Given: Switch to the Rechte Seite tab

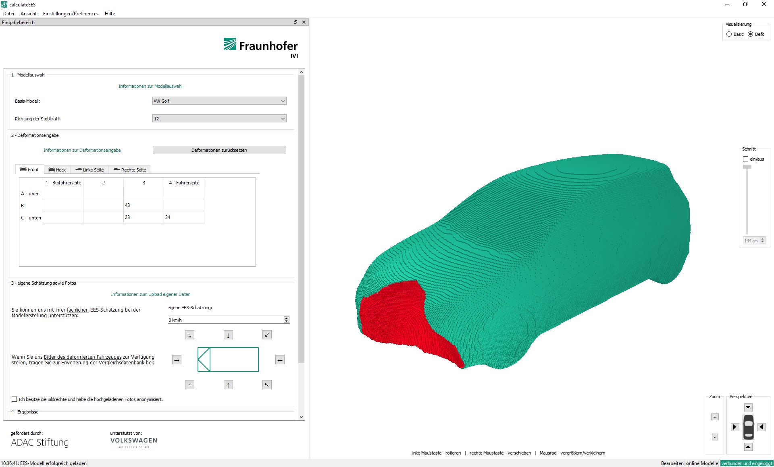Looking at the screenshot, I should coord(130,170).
